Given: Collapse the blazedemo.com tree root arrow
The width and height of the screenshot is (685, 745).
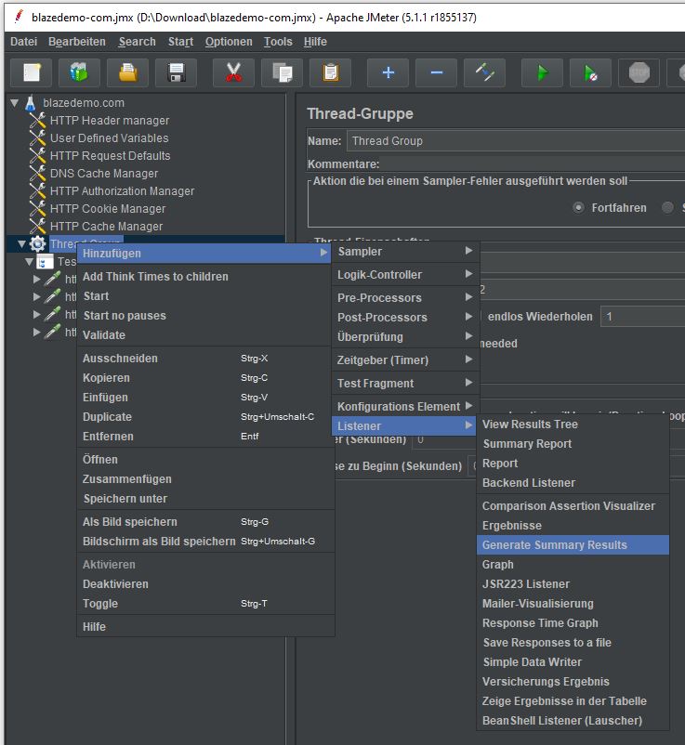Looking at the screenshot, I should [x=15, y=103].
